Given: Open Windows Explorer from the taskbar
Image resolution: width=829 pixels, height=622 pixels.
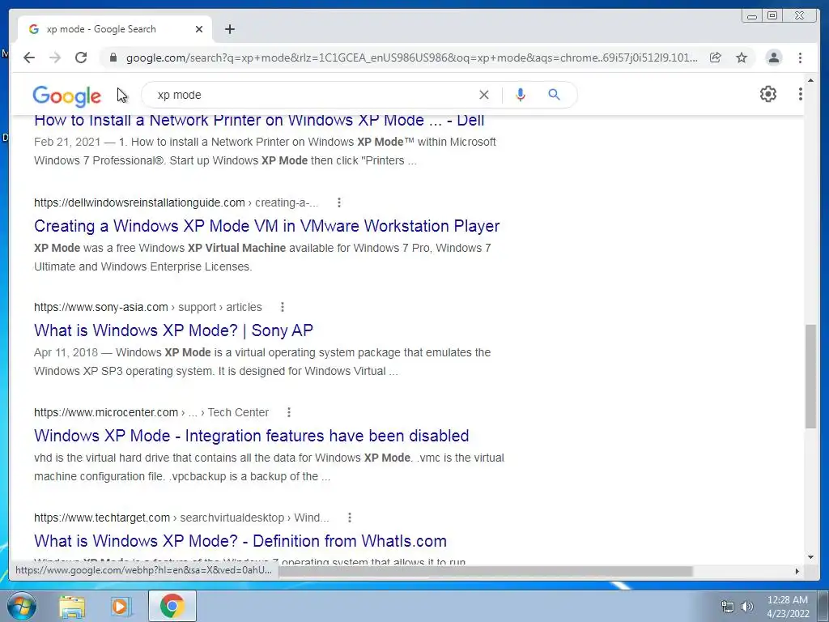Looking at the screenshot, I should (72, 606).
